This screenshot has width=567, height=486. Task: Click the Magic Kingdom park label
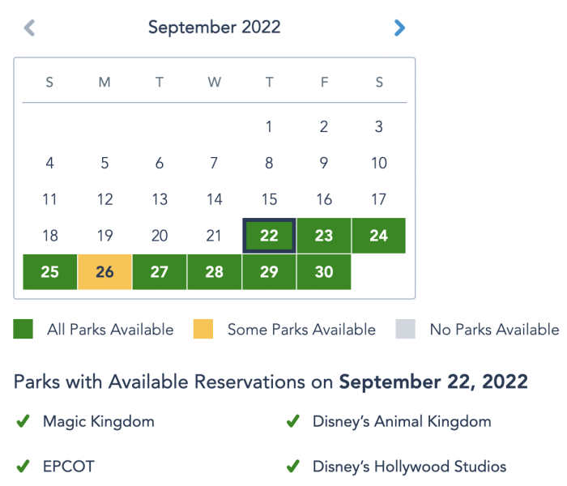click(x=98, y=421)
